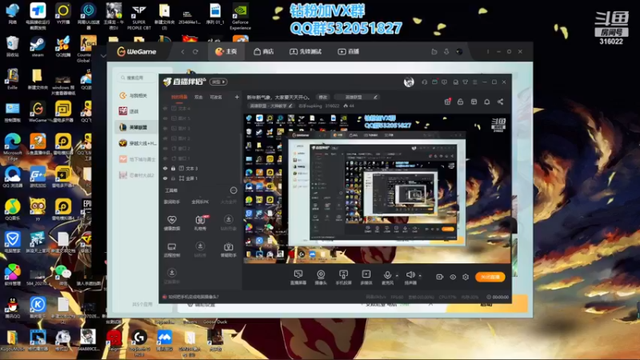
Task: Toggle visibility of the 窗口 1 layer
Action: click(x=166, y=158)
